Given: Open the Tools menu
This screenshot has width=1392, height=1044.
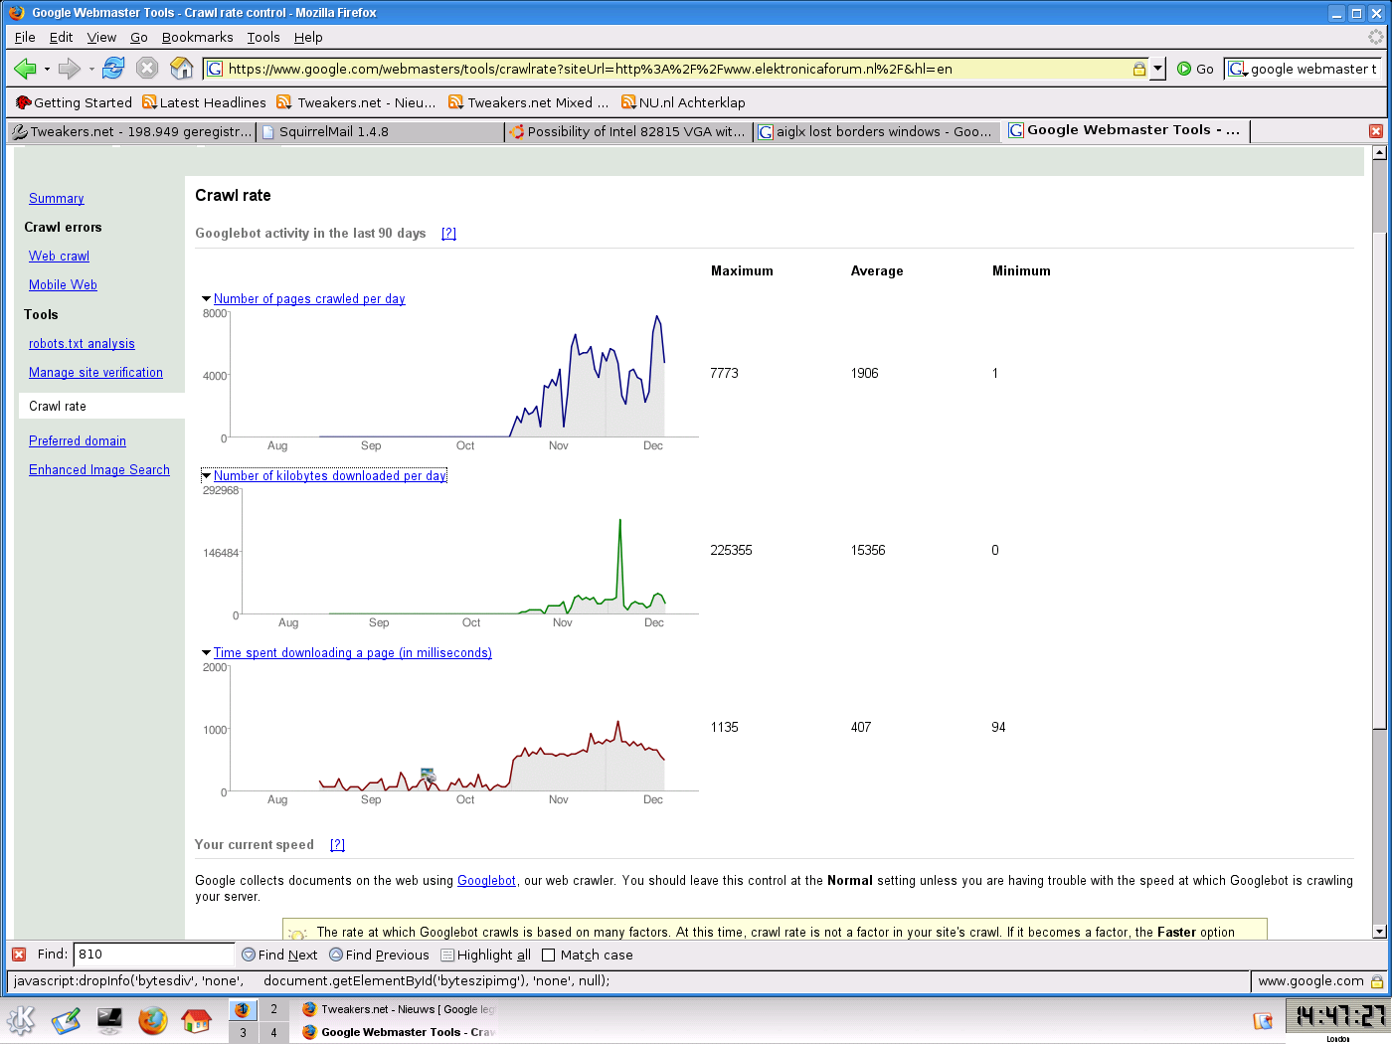Looking at the screenshot, I should click(263, 37).
